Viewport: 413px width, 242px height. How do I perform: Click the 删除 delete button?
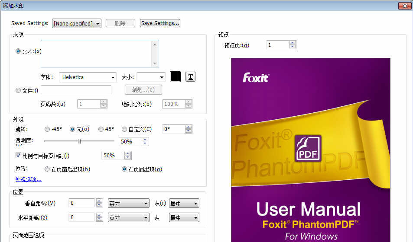click(x=120, y=23)
